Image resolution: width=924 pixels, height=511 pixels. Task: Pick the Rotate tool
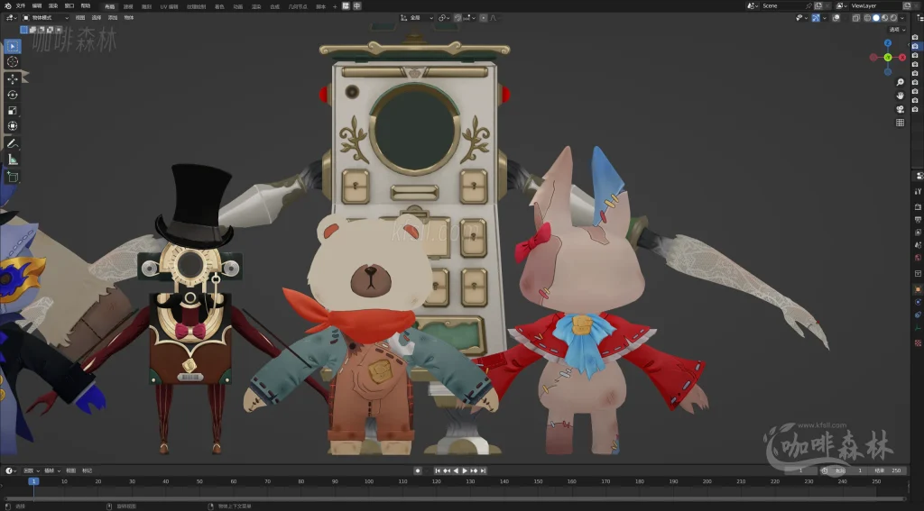coord(13,95)
